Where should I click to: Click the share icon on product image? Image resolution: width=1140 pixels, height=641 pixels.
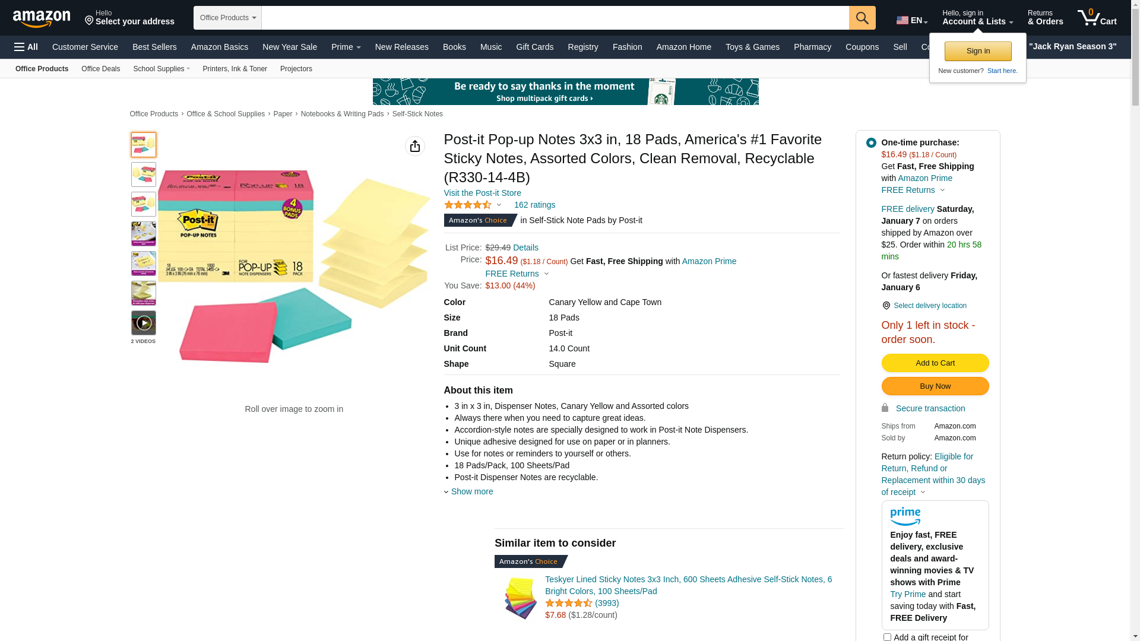[x=415, y=146]
